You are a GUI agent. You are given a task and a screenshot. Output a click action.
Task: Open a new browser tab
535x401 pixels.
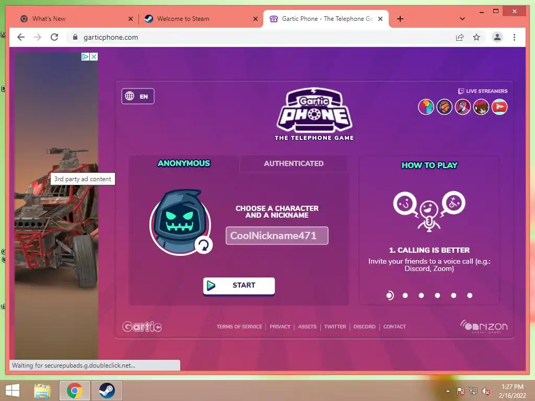(x=400, y=19)
